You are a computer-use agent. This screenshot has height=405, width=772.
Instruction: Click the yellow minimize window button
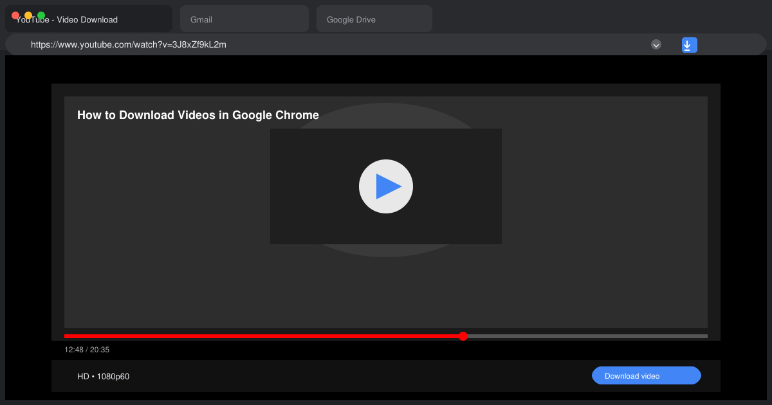28,15
